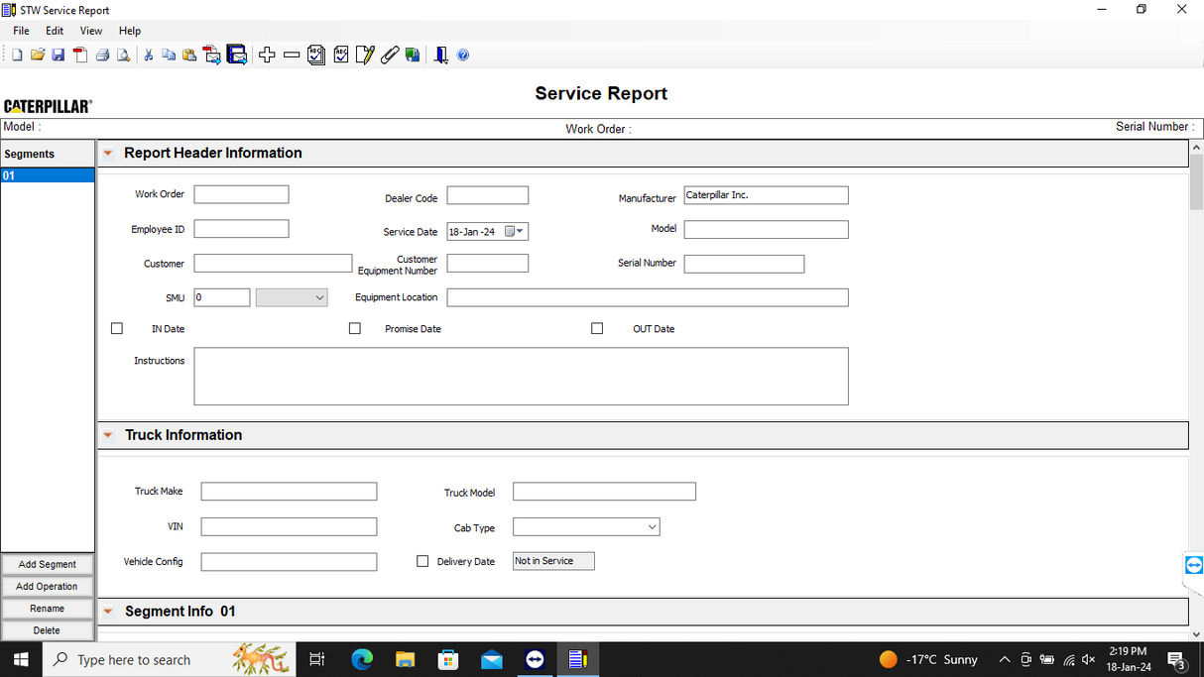
Task: Click the paperclip Attachment icon
Action: (389, 56)
